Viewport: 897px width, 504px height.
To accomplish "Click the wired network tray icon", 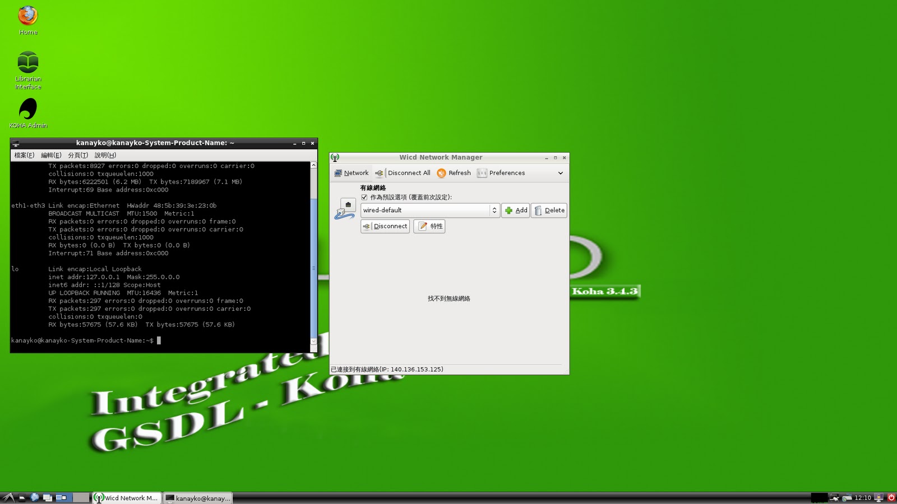I will click(x=834, y=498).
